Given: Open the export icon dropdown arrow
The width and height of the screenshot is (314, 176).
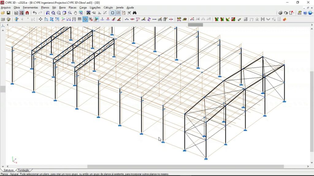Looking at the screenshot, I should (294, 13).
